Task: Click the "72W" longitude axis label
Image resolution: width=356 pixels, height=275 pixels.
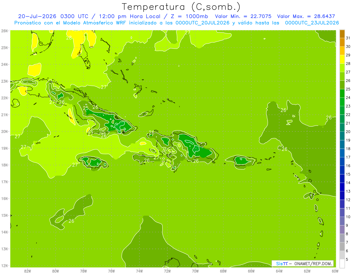Action: pyautogui.click(x=167, y=271)
